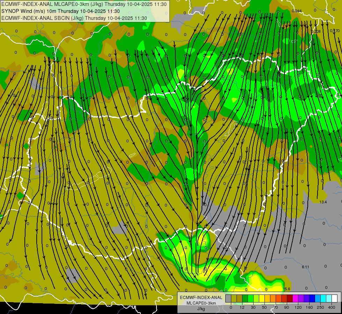Select the legend label MLCAPE0-3km

point(201,303)
